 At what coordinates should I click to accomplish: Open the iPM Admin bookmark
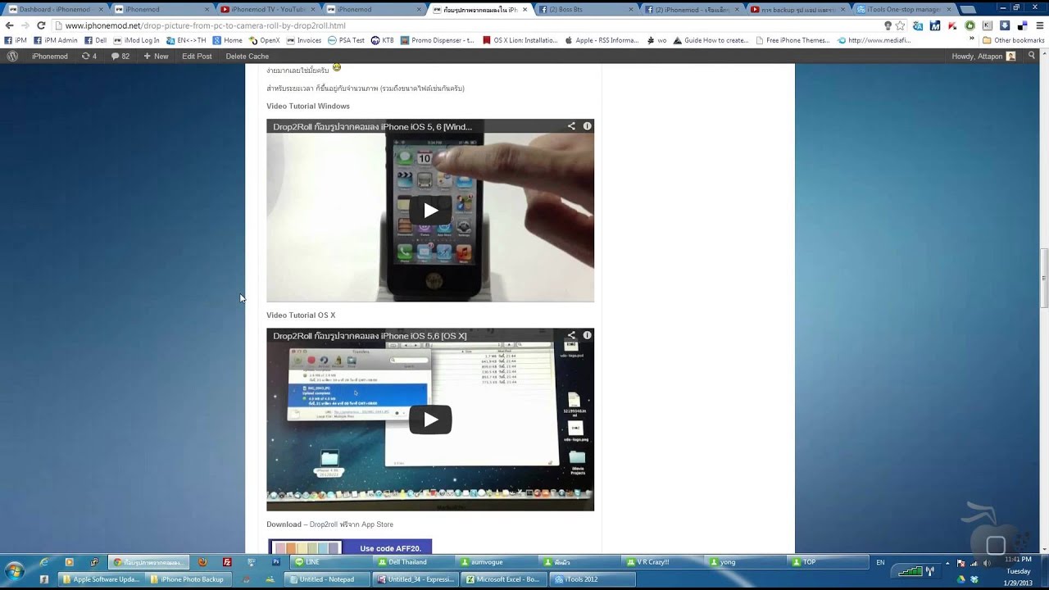[56, 40]
